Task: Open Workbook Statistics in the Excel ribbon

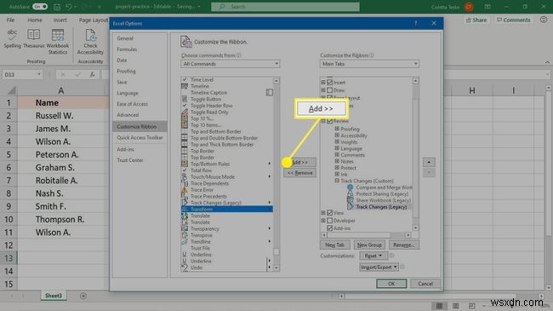Action: pos(58,42)
